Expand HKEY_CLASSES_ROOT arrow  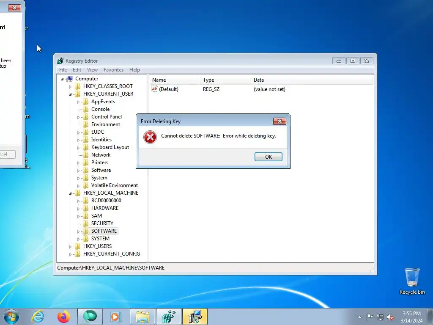70,86
